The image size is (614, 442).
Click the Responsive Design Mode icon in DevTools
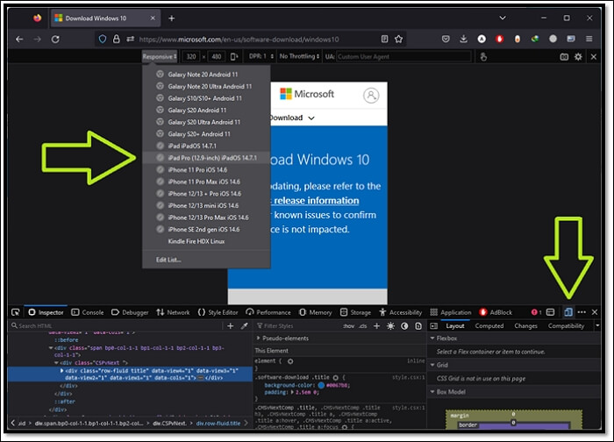pyautogui.click(x=568, y=311)
